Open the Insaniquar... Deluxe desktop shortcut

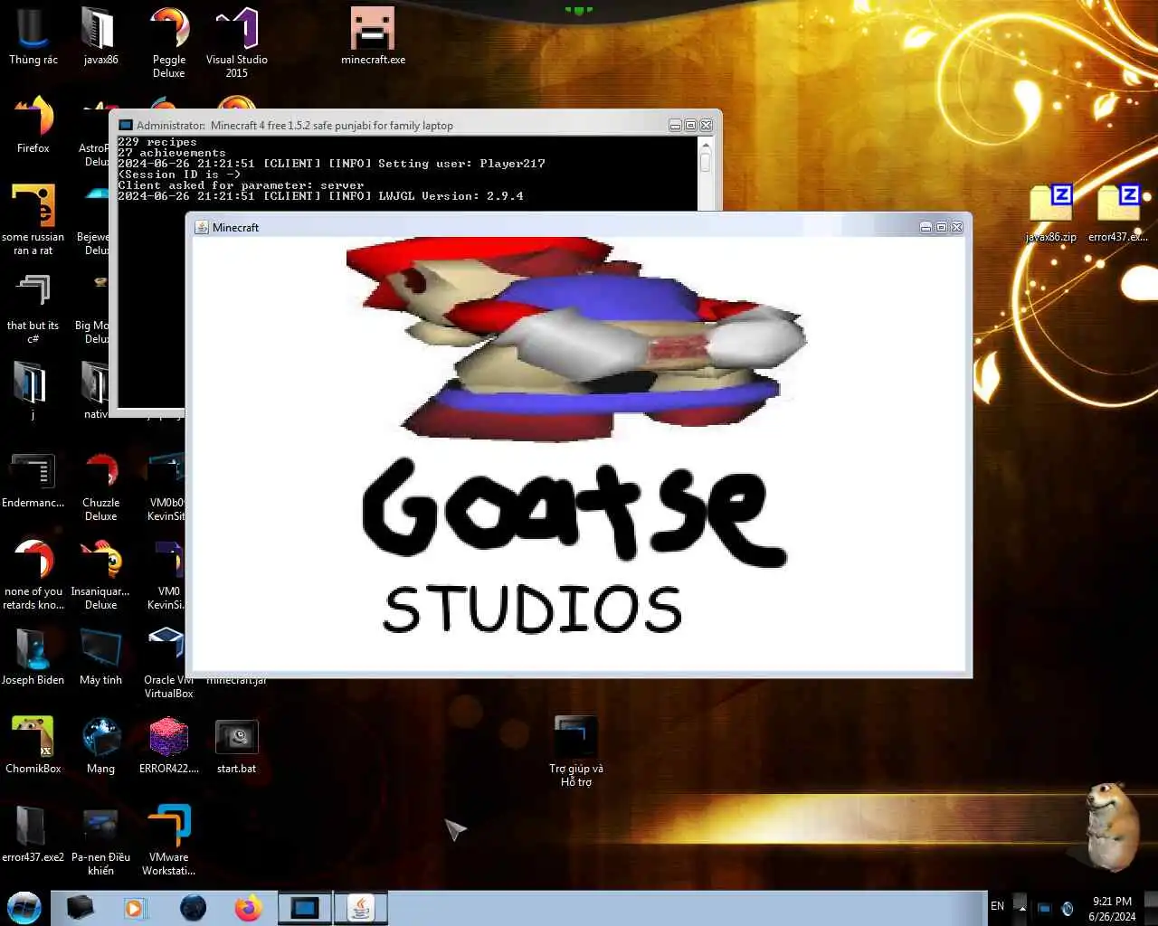(x=100, y=575)
